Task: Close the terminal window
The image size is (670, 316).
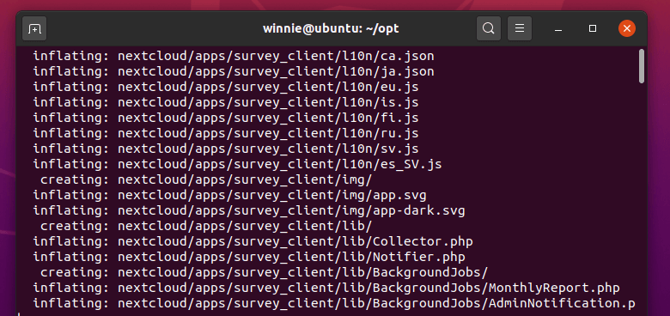Action: click(x=627, y=28)
